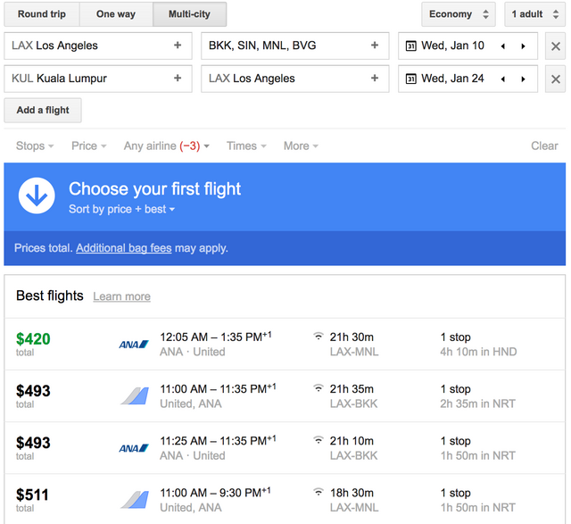Screen dimensions: 571x524
Task: Select the Multi-city trip type
Action: (x=189, y=14)
